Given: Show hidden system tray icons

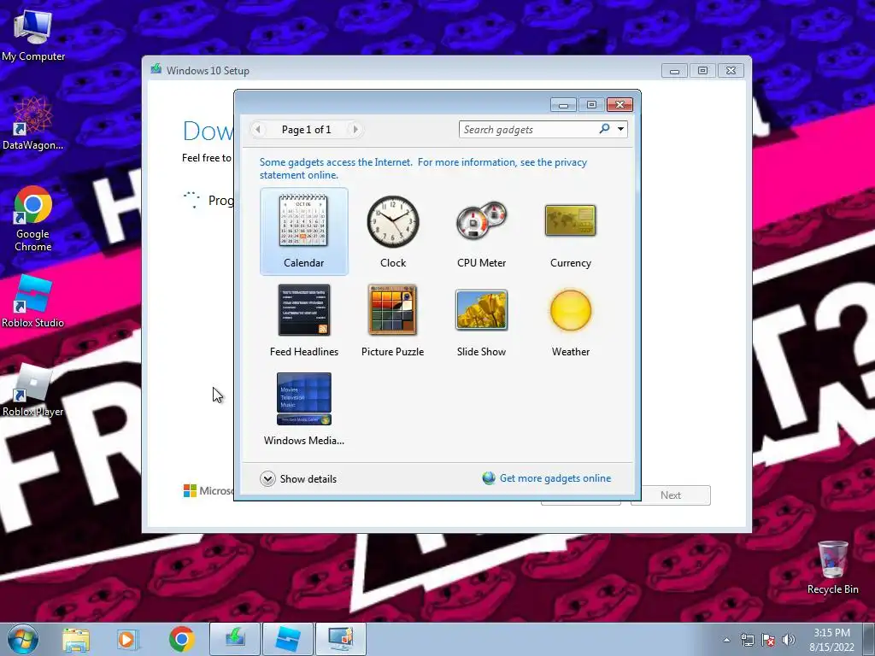Looking at the screenshot, I should [x=726, y=640].
